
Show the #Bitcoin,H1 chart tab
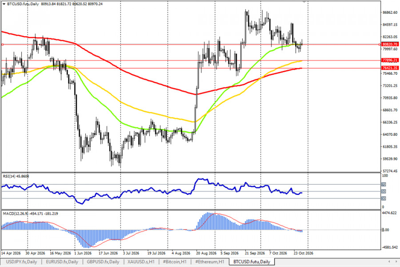pyautogui.click(x=175, y=262)
